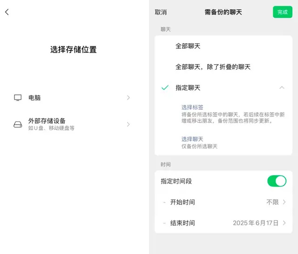The height and width of the screenshot is (254, 298).
Task: Tap 取消 to cancel
Action: point(161,12)
